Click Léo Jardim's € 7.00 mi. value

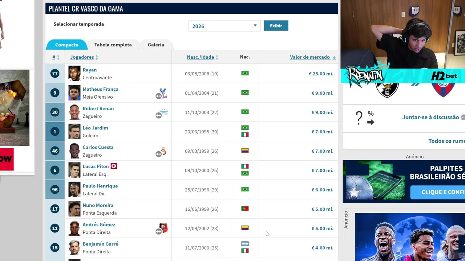322,132
